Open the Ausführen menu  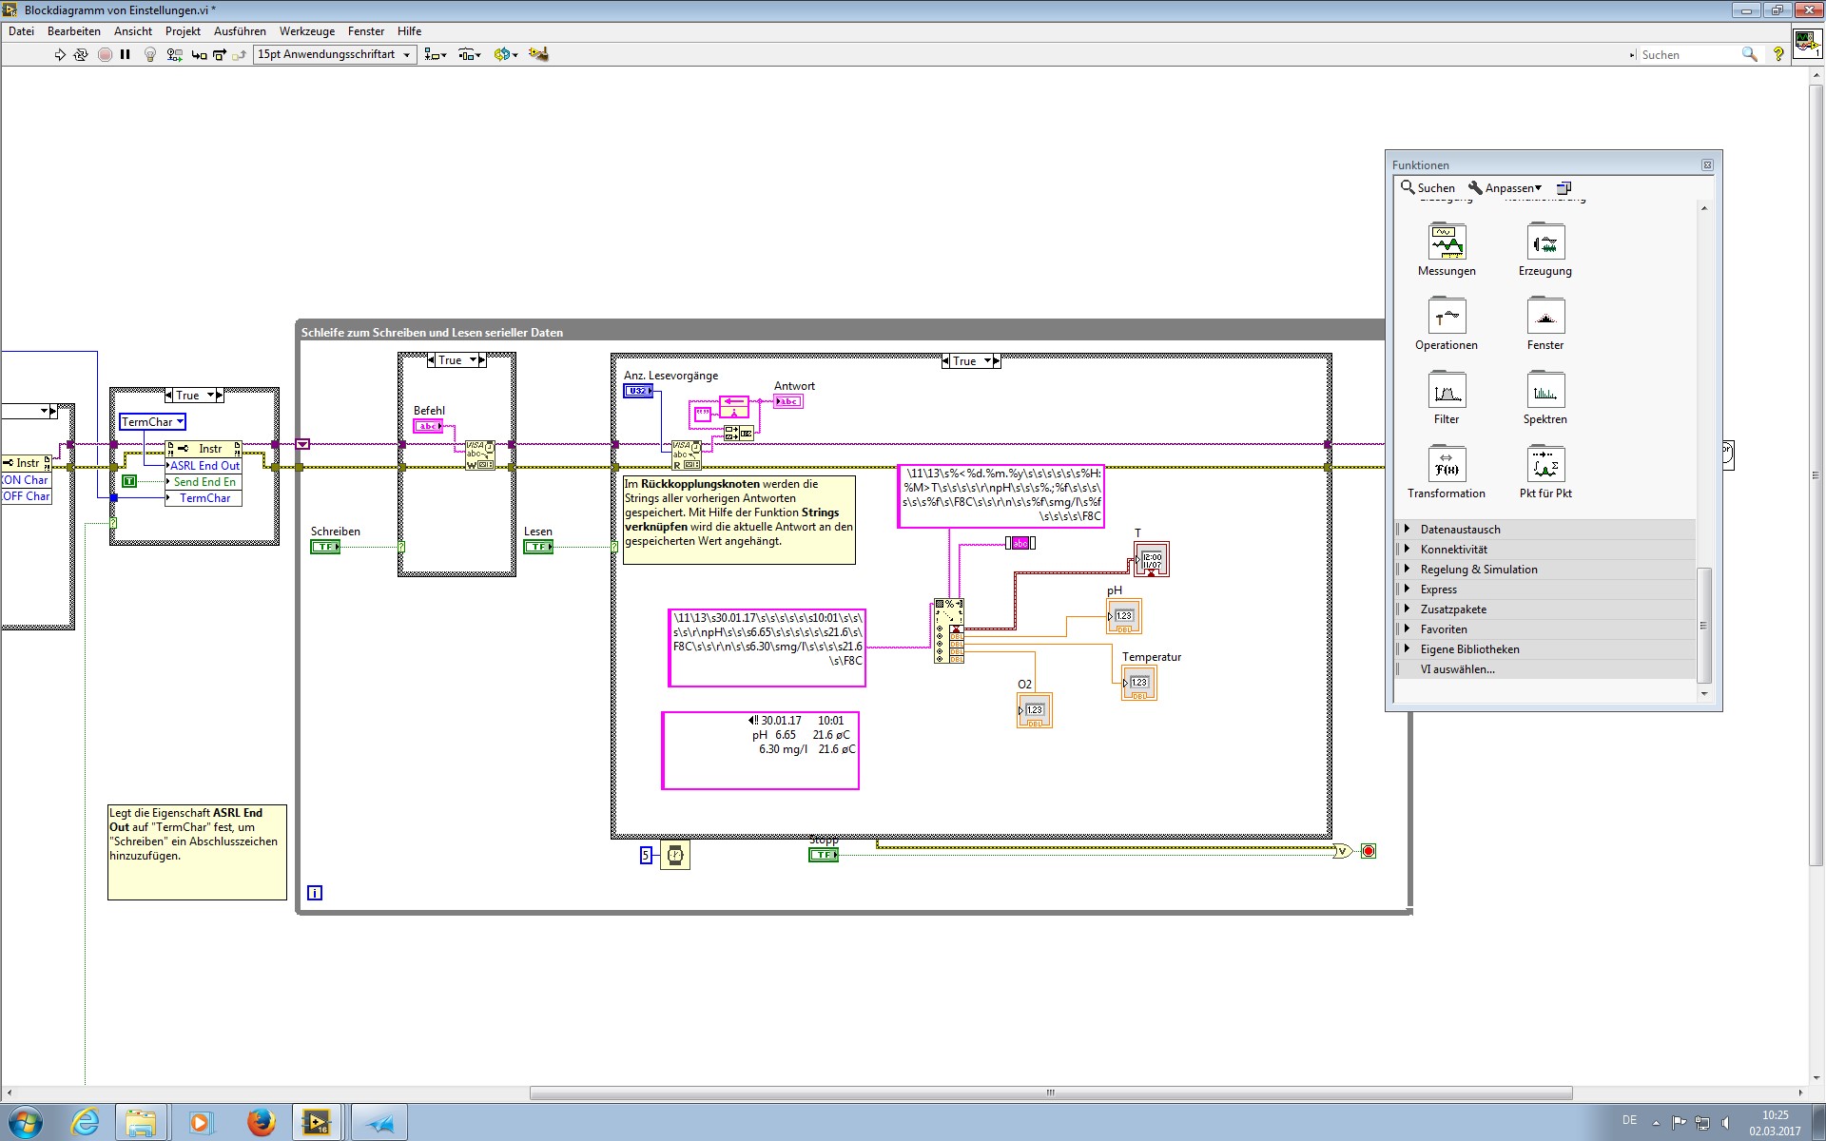pos(240,31)
